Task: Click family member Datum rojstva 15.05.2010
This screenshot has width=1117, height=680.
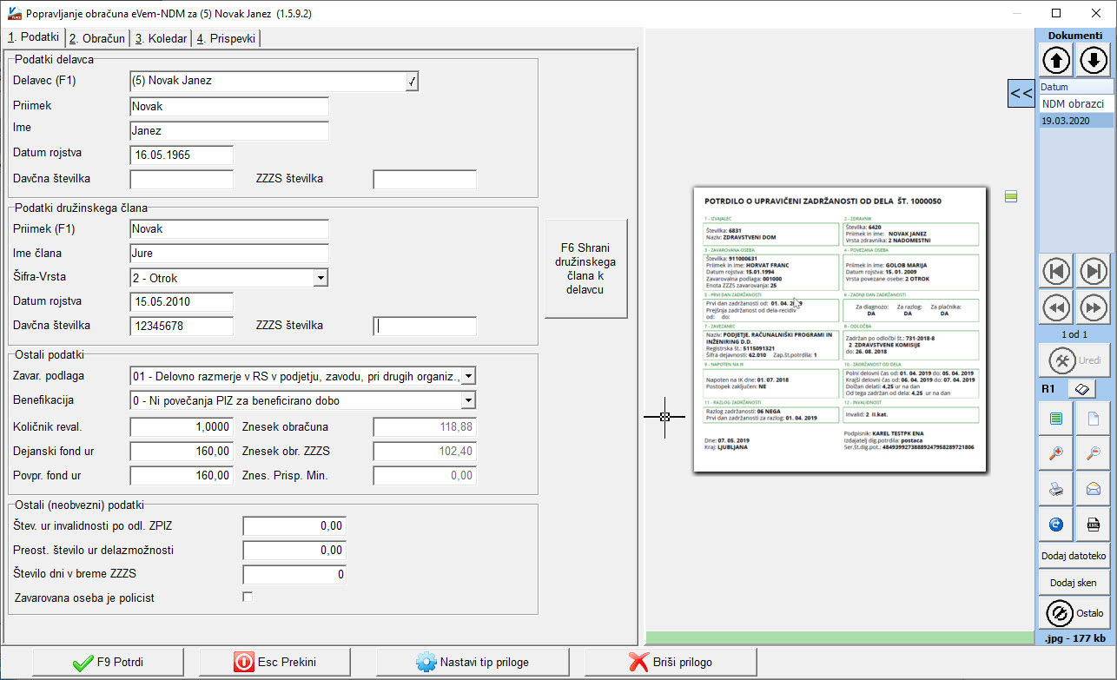Action: coord(182,302)
